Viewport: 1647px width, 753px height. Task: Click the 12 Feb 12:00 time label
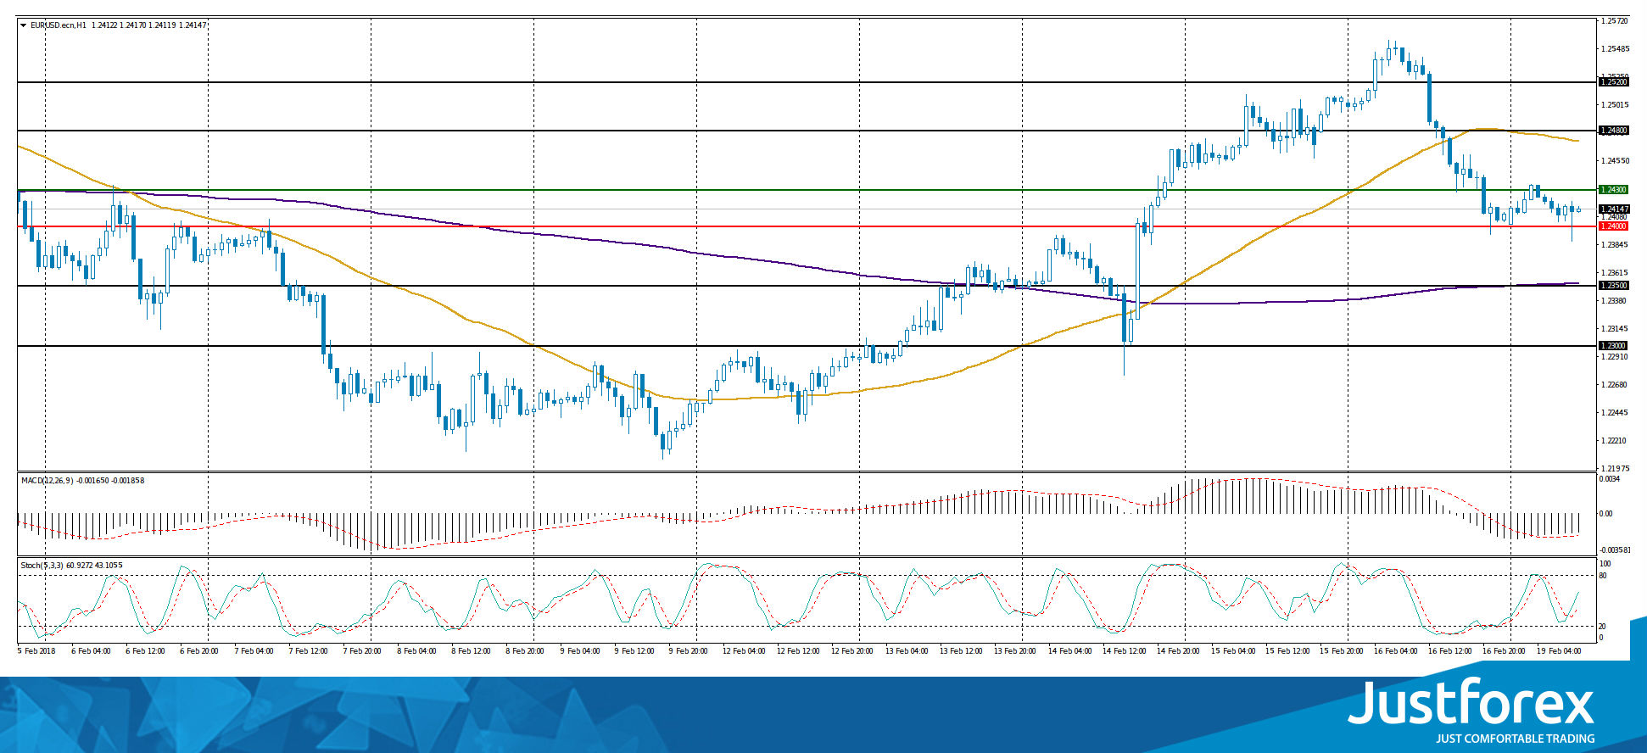[798, 651]
